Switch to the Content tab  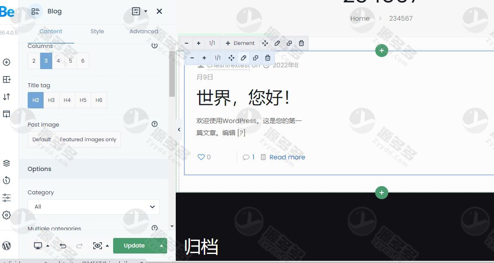click(x=51, y=31)
